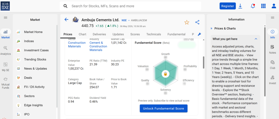Switch to the Chart tab
The width and height of the screenshot is (279, 119).
(x=82, y=34)
